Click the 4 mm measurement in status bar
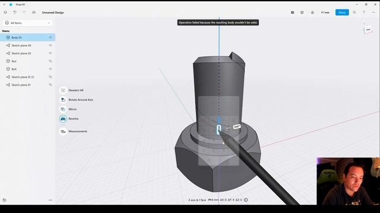Image resolution: width=380 pixels, height=213 pixels. (213, 200)
